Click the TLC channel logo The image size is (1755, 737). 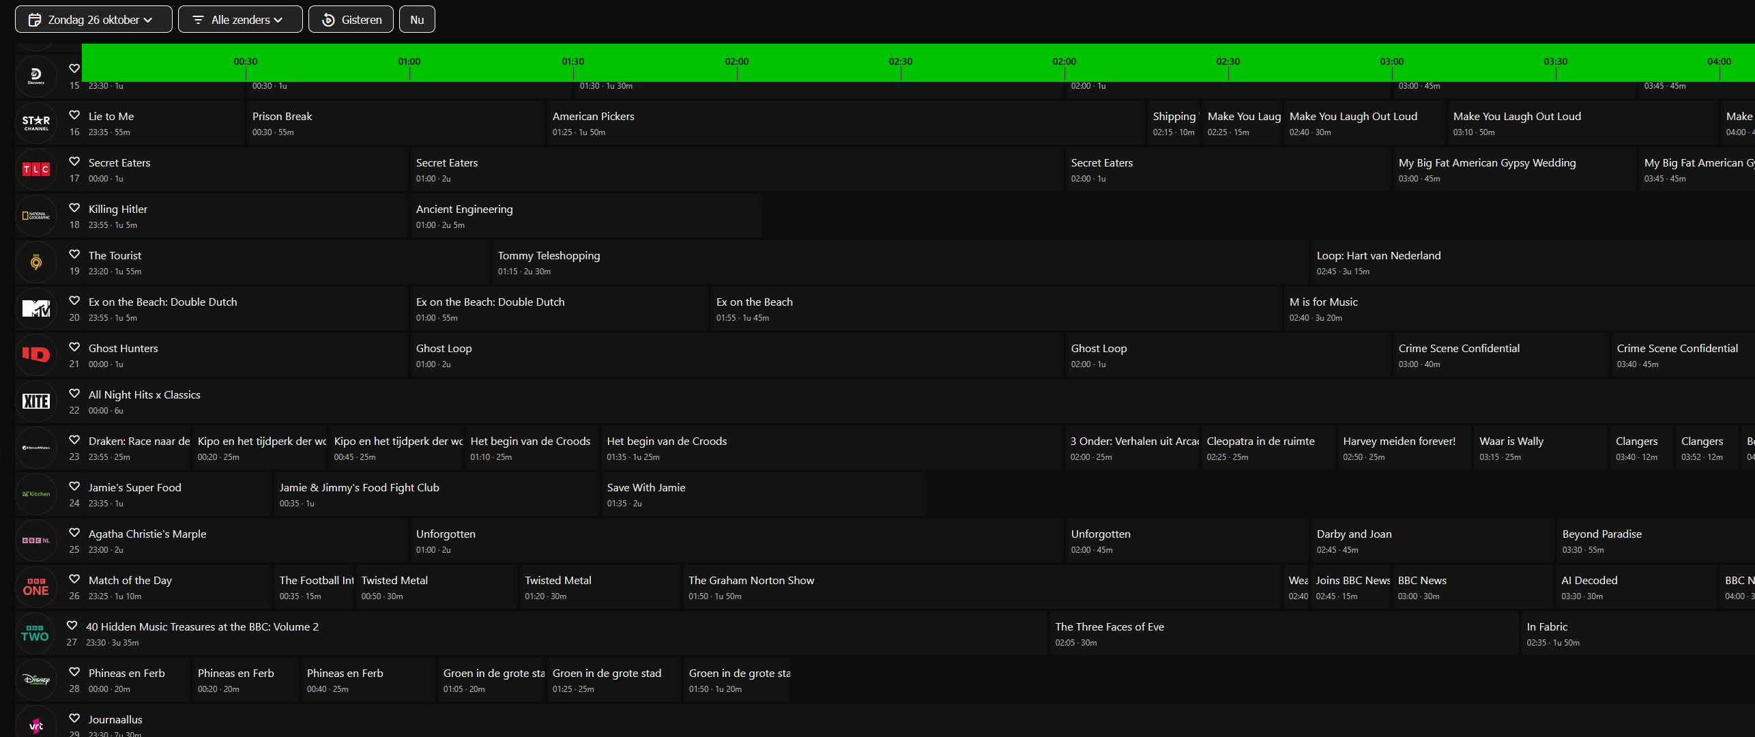click(x=36, y=169)
